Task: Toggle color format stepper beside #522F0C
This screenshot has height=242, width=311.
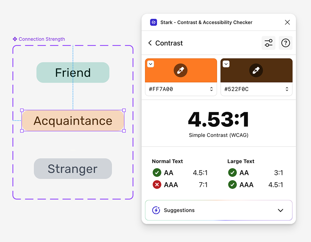Action: (287, 89)
